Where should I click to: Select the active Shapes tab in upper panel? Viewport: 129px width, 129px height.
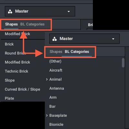tap(11, 24)
